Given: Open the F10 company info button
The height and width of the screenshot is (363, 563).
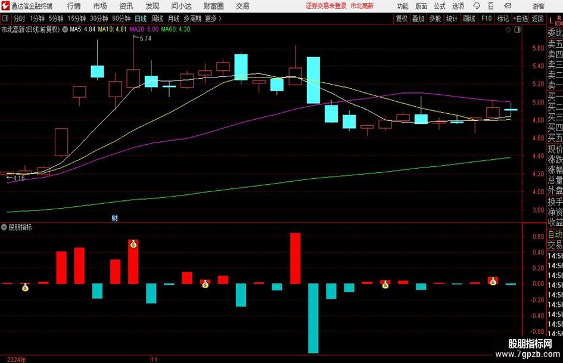Looking at the screenshot, I should pos(486,18).
